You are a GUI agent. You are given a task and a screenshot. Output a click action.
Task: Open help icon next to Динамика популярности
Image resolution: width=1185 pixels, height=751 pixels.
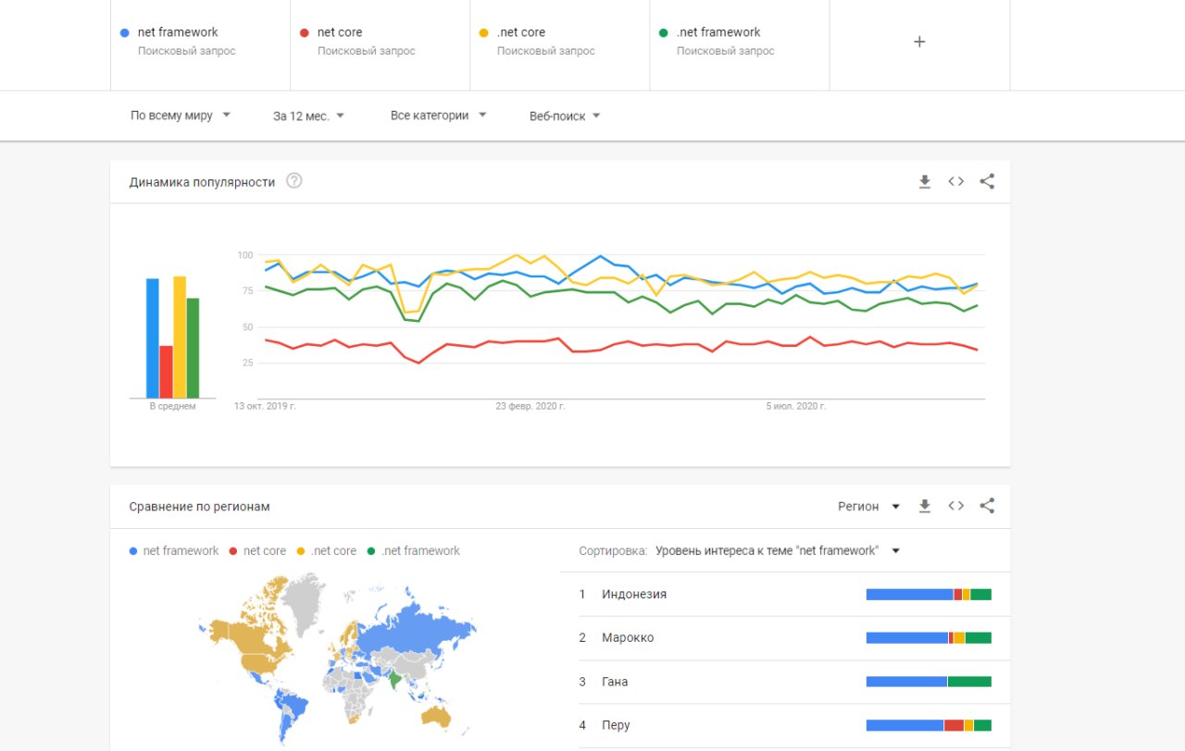294,181
